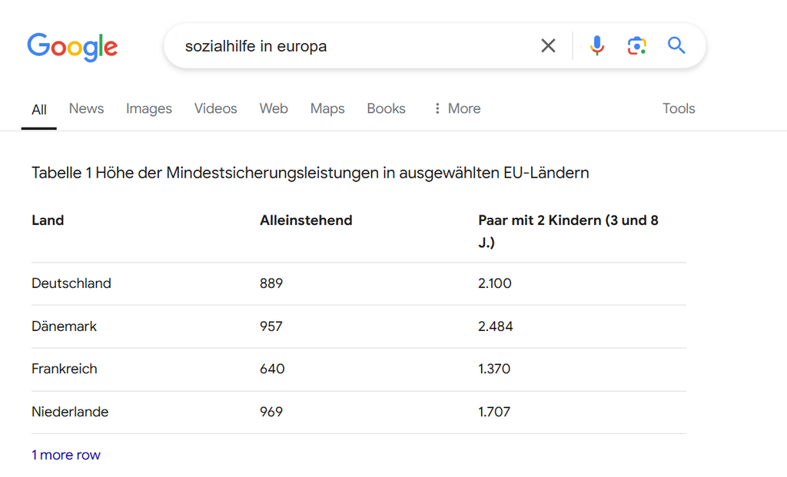Click into the search box text
The height and width of the screenshot is (477, 787).
[x=256, y=46]
